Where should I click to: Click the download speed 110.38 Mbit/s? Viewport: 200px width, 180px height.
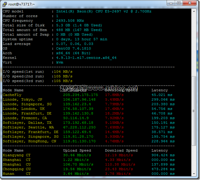point(120,165)
